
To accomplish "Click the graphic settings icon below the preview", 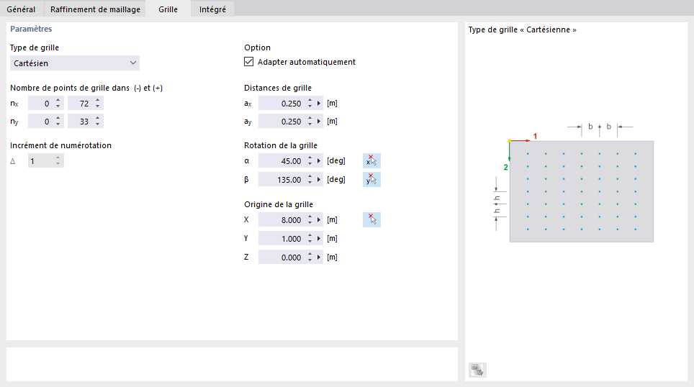I will (x=477, y=370).
